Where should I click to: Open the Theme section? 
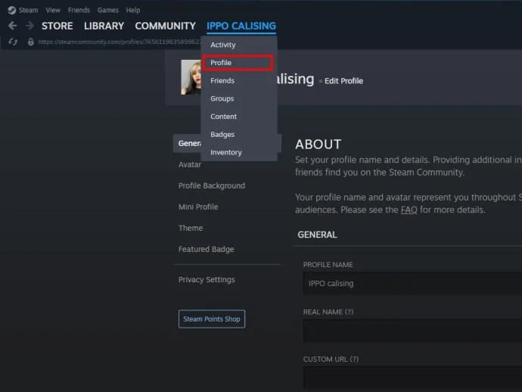coord(191,228)
